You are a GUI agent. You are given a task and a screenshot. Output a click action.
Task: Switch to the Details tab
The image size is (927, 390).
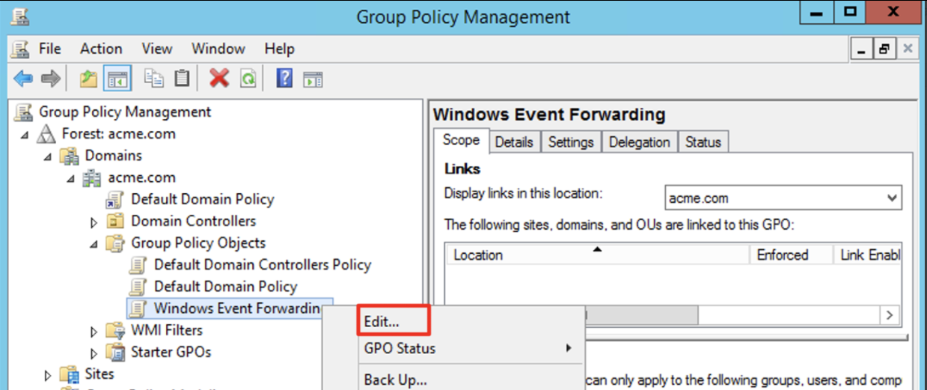point(514,142)
